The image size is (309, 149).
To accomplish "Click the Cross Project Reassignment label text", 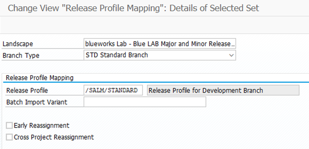I will (x=54, y=137).
